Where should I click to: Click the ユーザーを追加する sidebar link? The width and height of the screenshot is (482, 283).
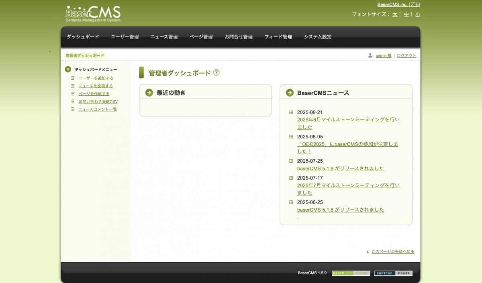tap(96, 78)
